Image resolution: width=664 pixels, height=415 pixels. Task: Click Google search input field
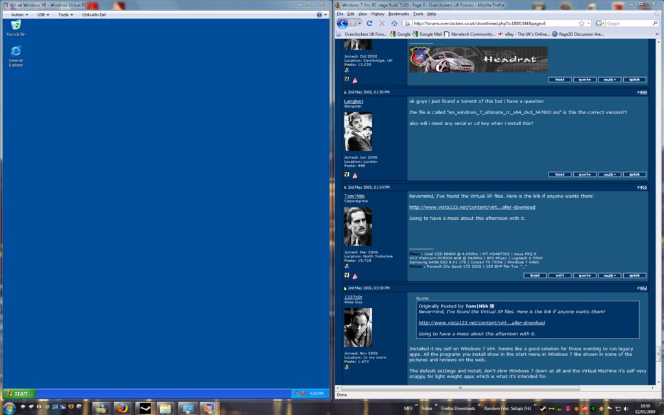[x=628, y=23]
